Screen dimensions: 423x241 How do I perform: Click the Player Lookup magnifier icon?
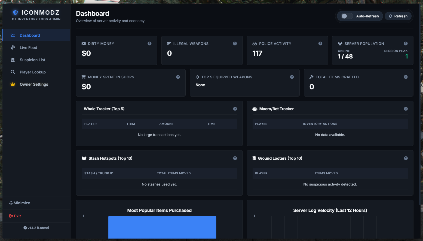point(13,72)
